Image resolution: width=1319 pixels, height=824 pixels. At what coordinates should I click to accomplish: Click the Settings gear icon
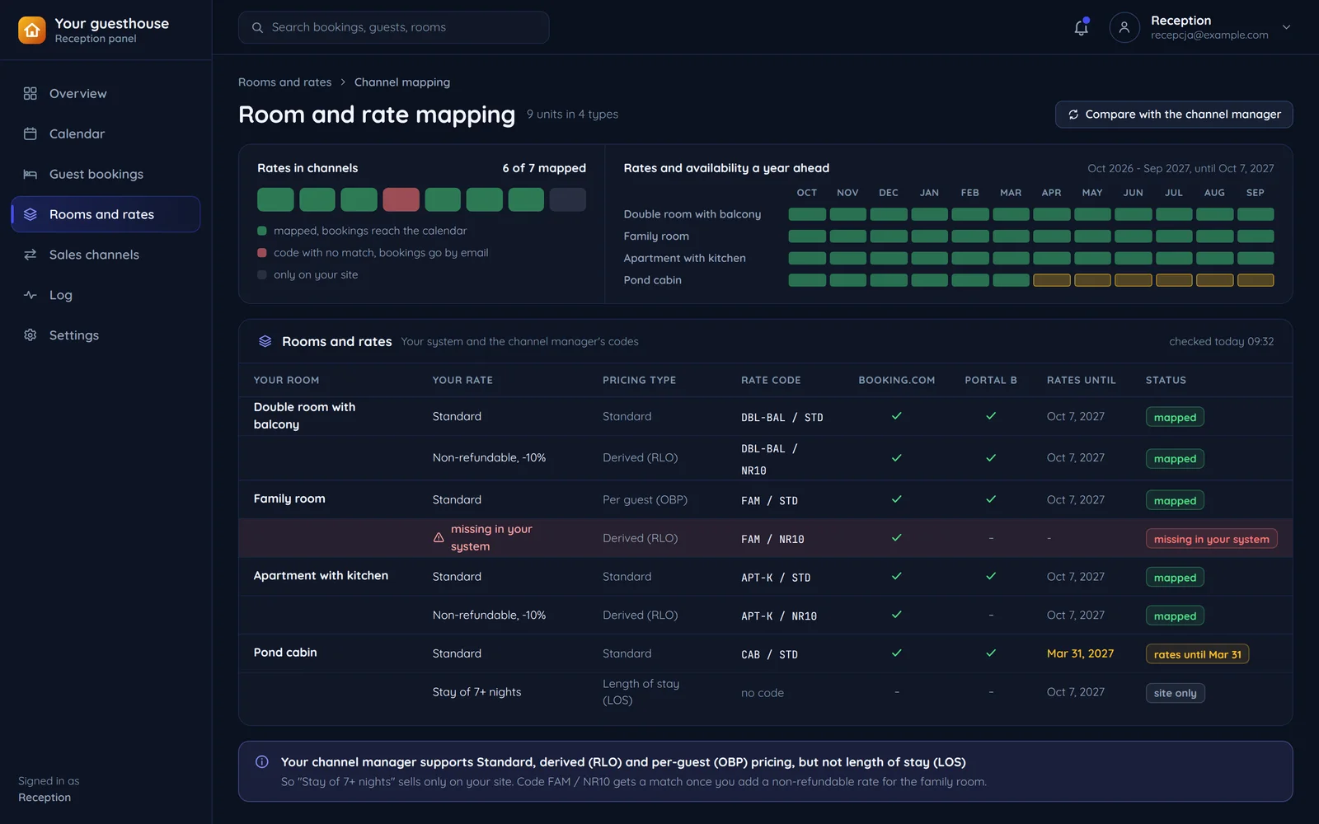(31, 335)
